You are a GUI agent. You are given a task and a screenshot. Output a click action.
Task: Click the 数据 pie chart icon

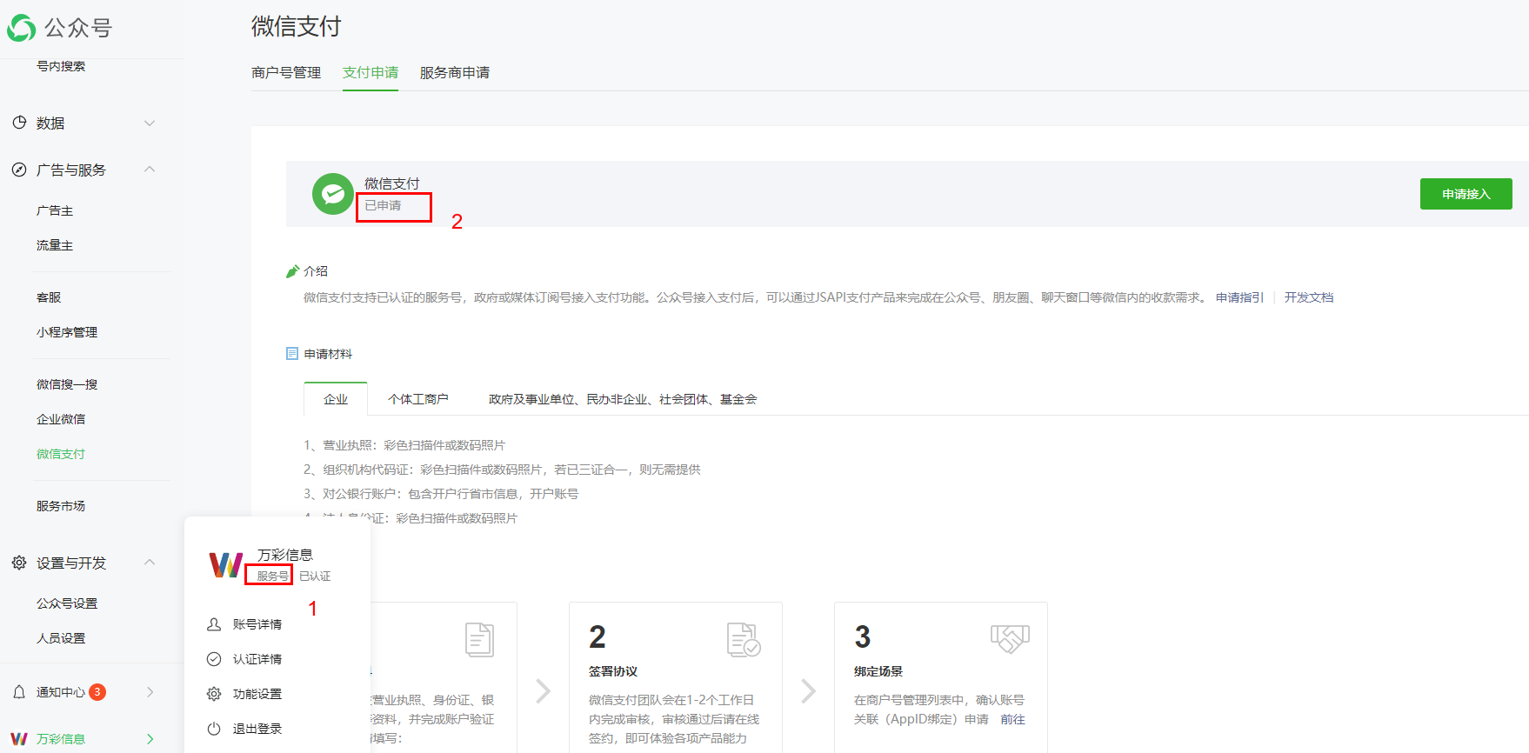(x=19, y=123)
